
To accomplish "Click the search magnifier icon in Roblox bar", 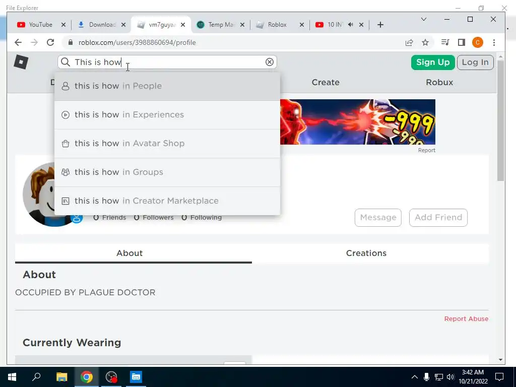I will tap(66, 62).
